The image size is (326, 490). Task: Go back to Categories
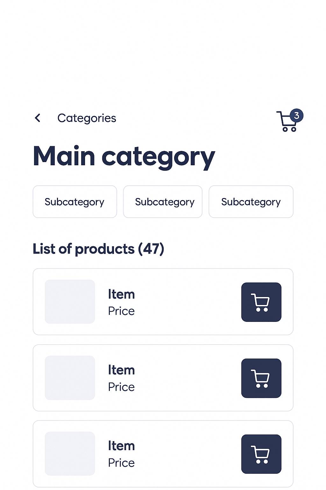coord(87,118)
